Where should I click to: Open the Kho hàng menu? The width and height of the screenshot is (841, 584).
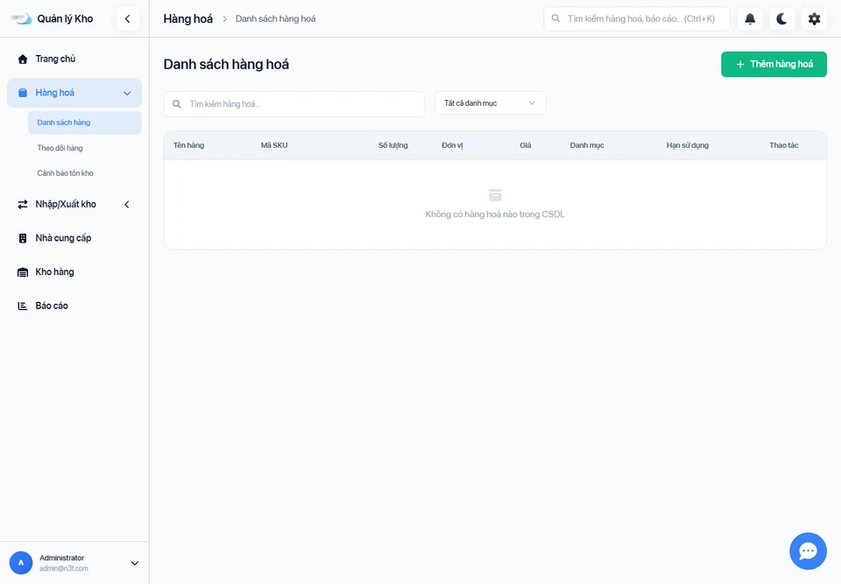coord(74,272)
